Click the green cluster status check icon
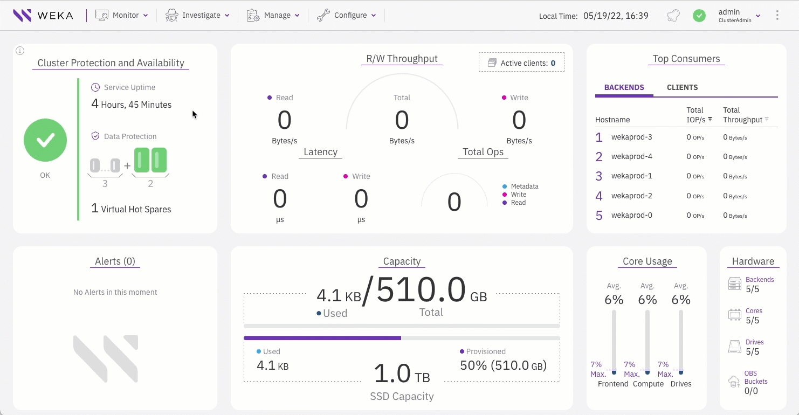Viewport: 799px width, 415px height. point(699,16)
